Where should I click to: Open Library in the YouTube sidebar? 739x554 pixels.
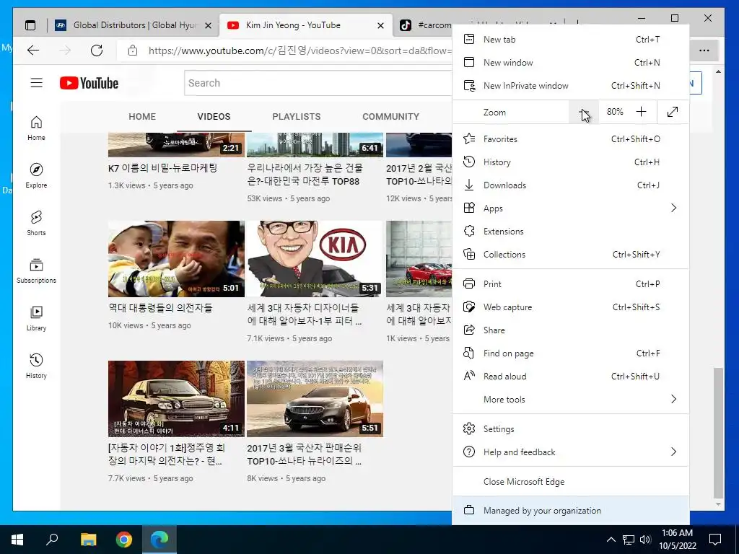(x=36, y=318)
